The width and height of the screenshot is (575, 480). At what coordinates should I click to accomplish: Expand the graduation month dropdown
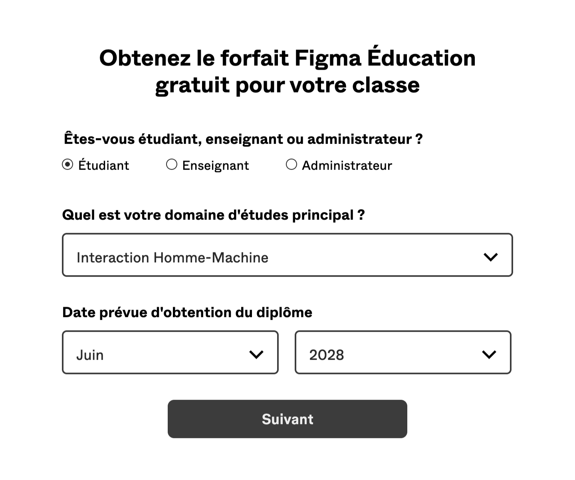coord(170,352)
